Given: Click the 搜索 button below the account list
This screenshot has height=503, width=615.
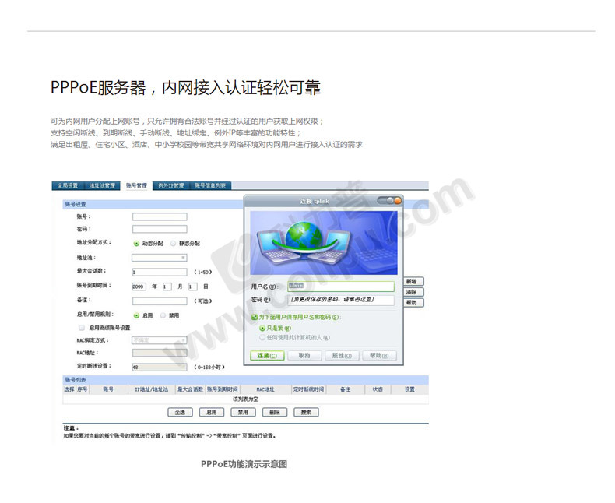Looking at the screenshot, I should click(306, 412).
